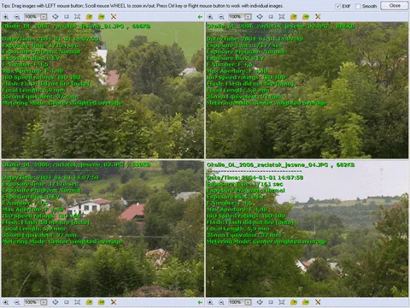The height and width of the screenshot is (308, 410).
Task: Click '35mm Equivalent: 37 mm' on image _03
Action: tap(39, 235)
